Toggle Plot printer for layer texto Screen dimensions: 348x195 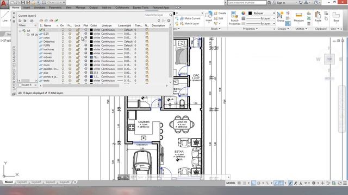click(x=86, y=81)
